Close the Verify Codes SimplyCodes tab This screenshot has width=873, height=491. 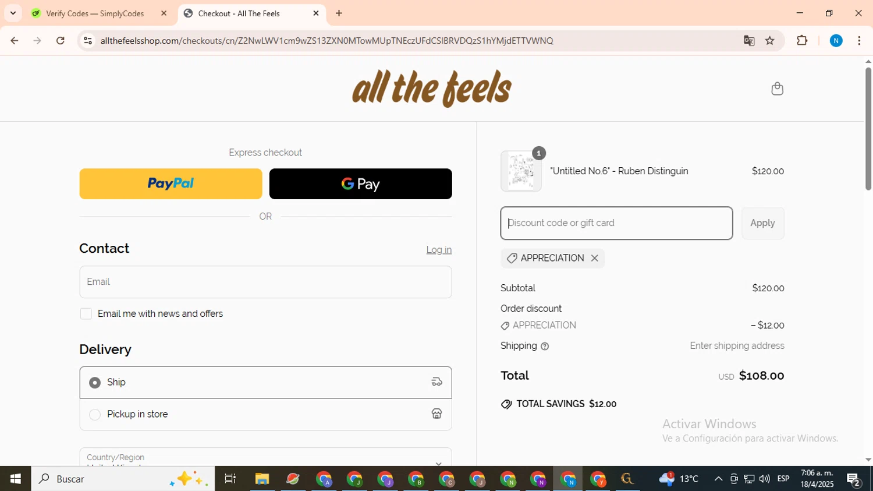click(164, 13)
